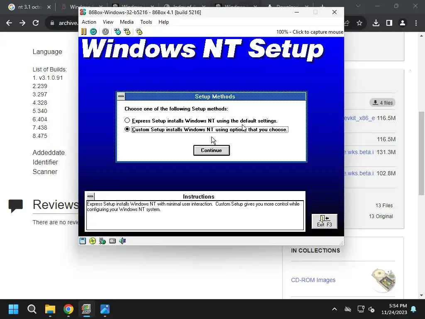Open Chrome downloads icon

tap(376, 23)
